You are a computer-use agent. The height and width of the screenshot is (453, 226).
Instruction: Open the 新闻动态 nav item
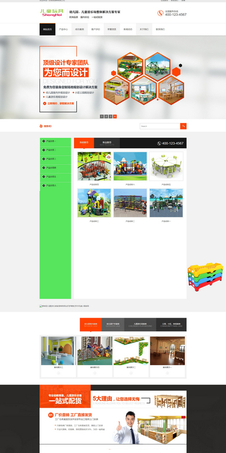tap(128, 29)
